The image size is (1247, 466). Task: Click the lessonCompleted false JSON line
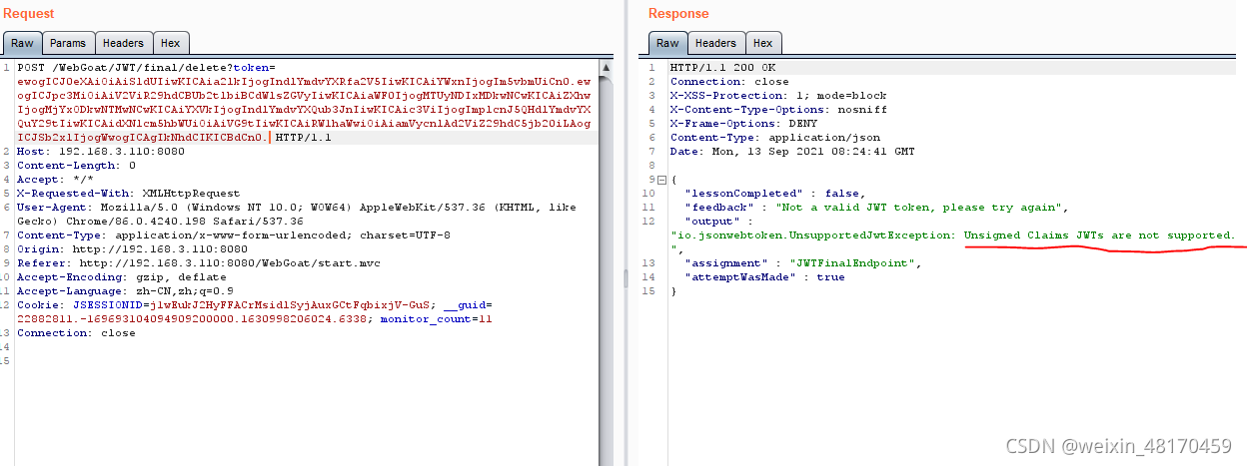pos(774,194)
